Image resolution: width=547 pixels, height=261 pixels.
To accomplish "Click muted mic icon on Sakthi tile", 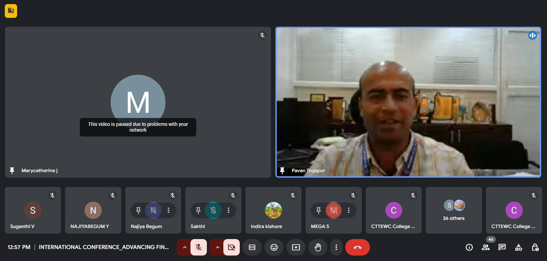I will (233, 195).
